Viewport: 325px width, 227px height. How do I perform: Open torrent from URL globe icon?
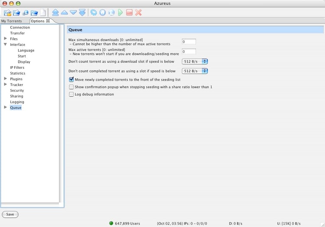point(25,13)
